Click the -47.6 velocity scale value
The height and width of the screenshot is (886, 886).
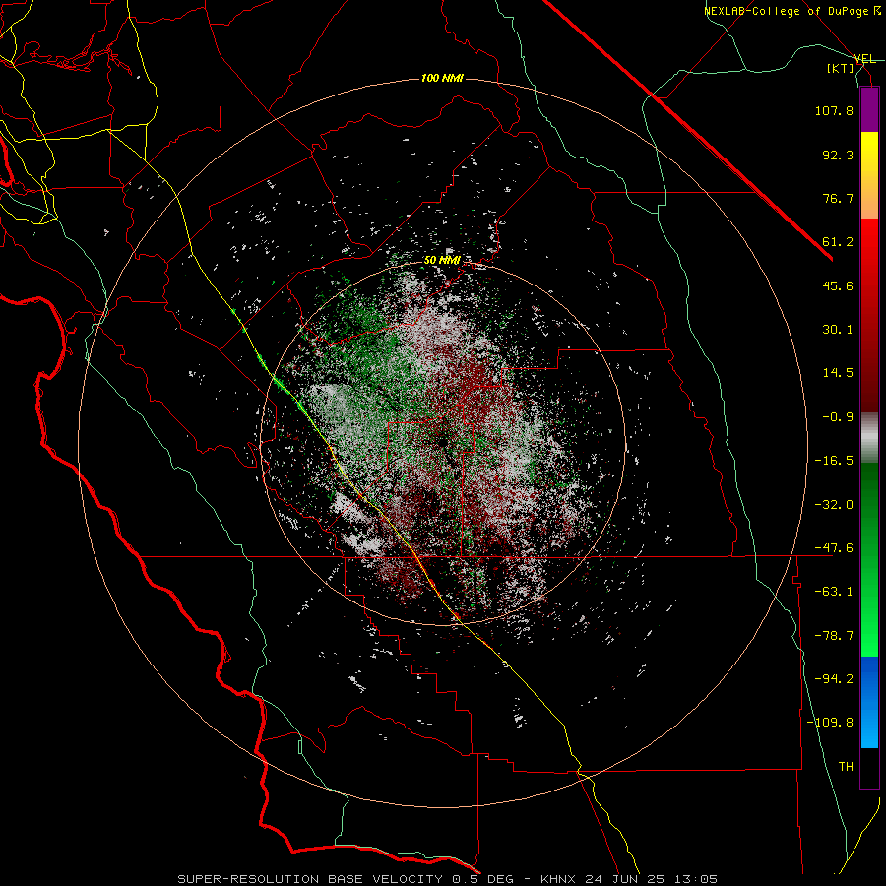tap(834, 548)
